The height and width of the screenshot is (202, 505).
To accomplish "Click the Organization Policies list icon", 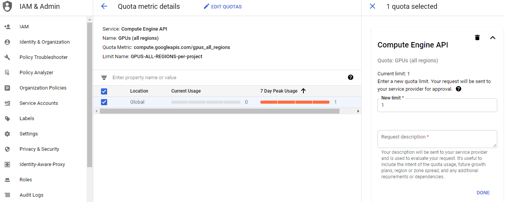I will (x=7, y=88).
